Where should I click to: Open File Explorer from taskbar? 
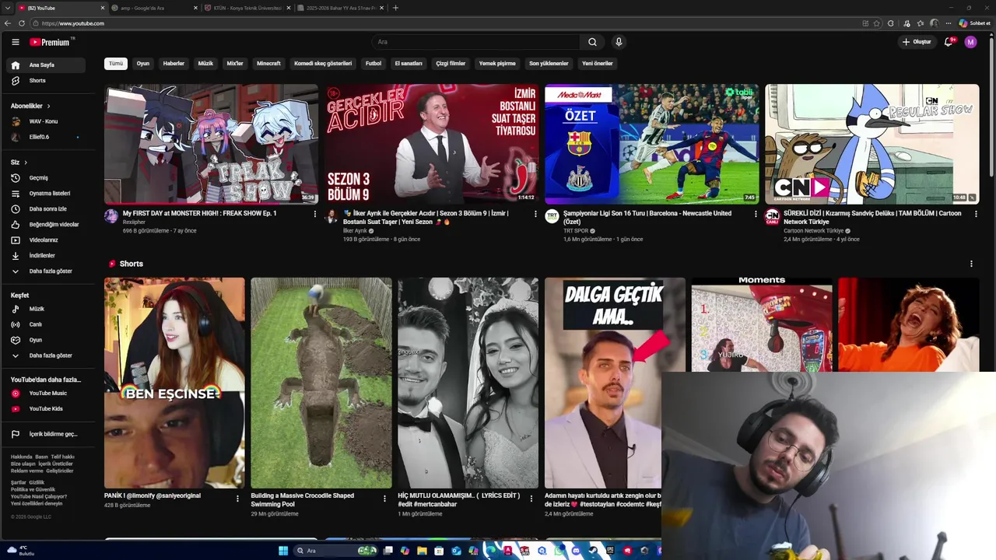422,551
